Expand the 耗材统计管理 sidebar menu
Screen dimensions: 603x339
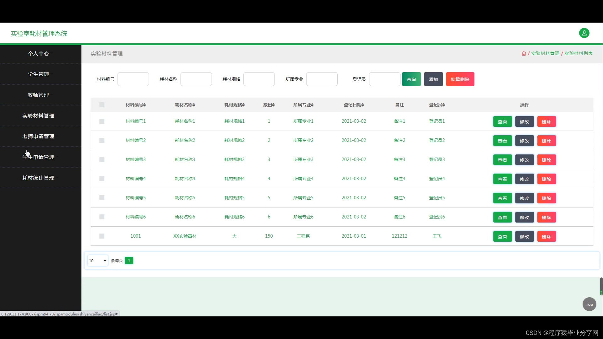point(38,178)
